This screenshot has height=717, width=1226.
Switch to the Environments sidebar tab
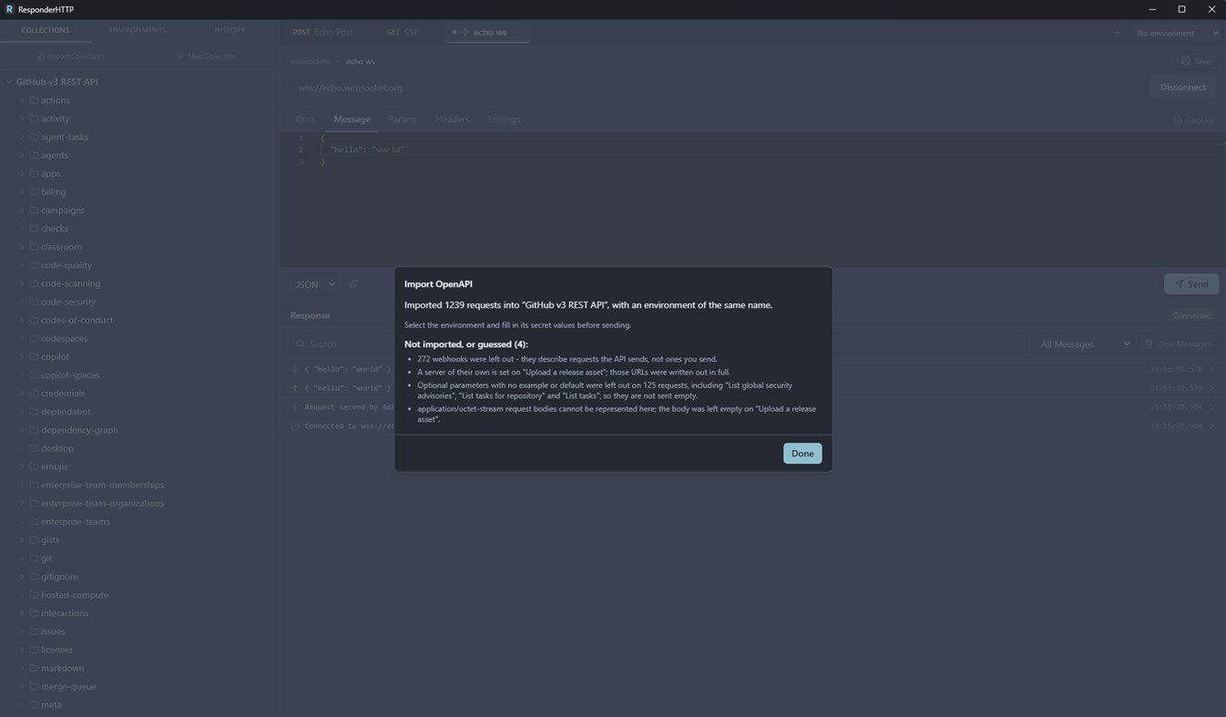138,30
